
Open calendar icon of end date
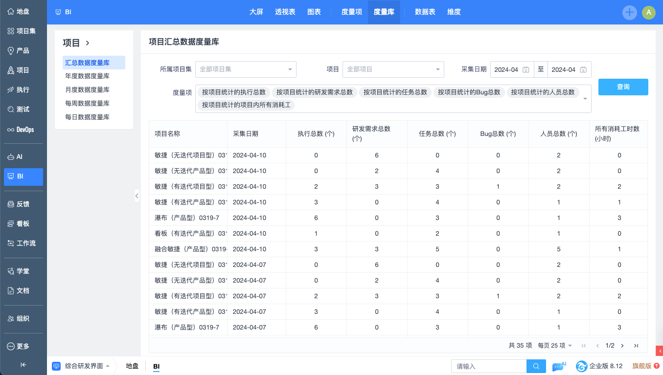click(x=583, y=69)
